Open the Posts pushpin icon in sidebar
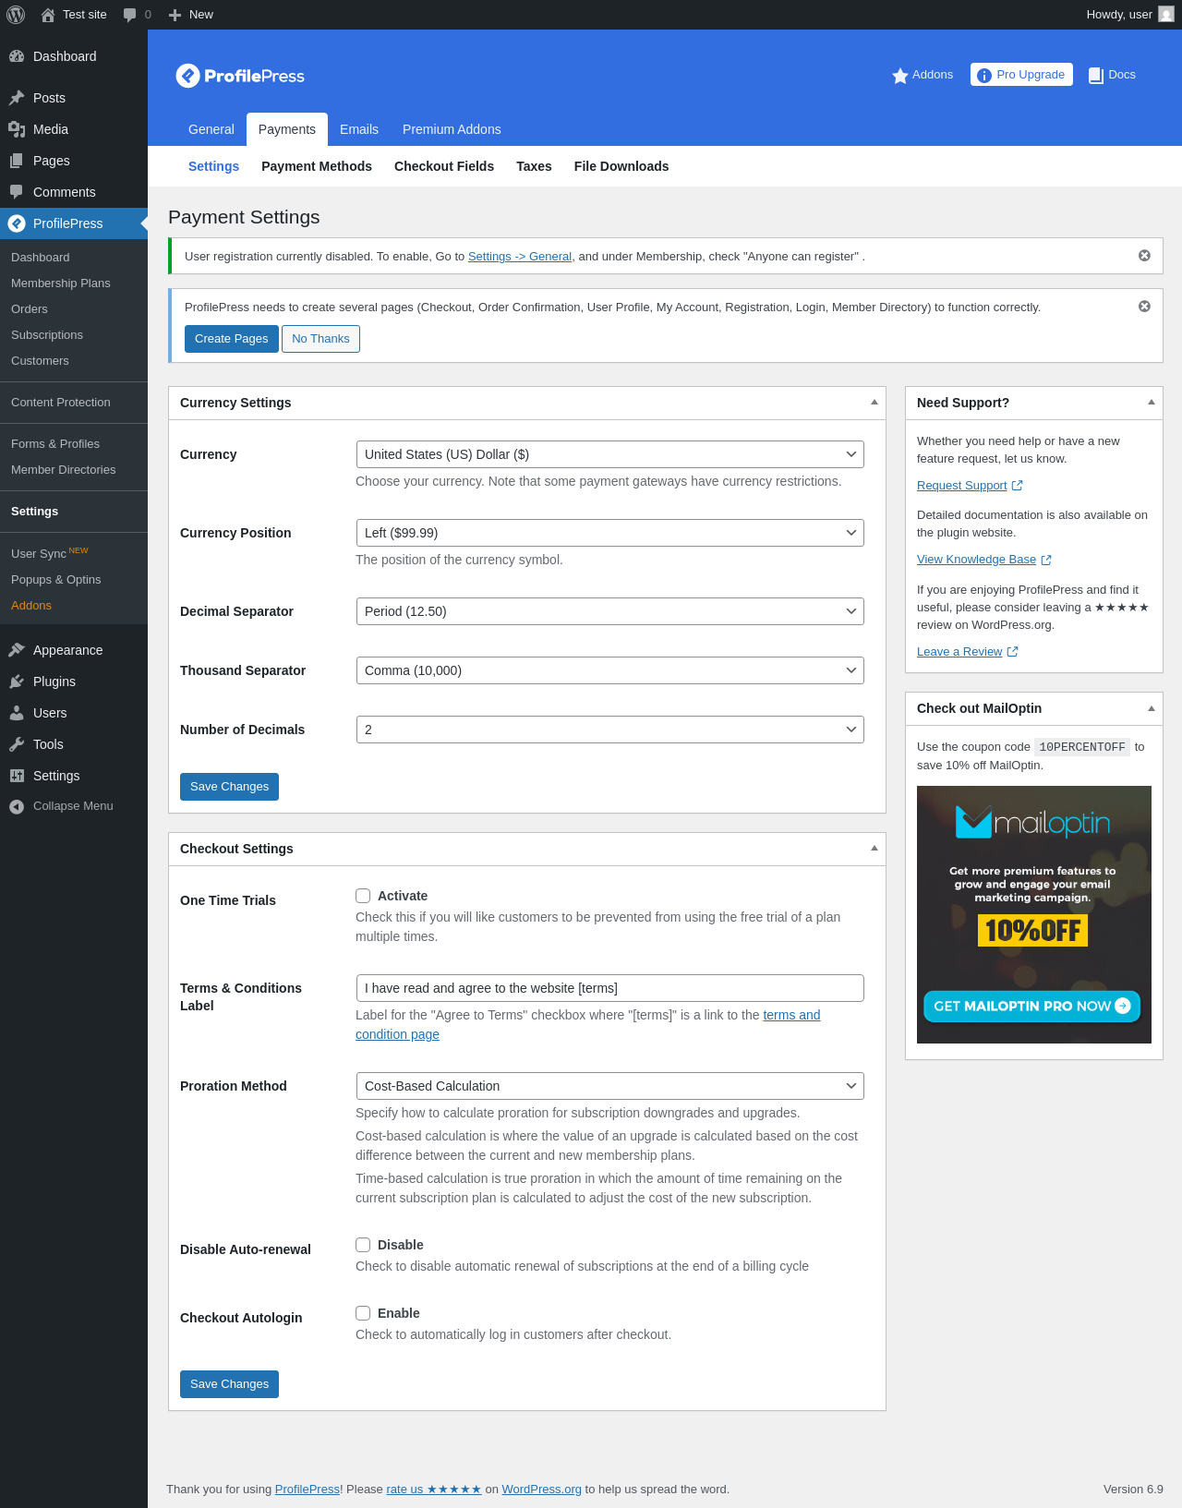The image size is (1182, 1508). [x=17, y=98]
